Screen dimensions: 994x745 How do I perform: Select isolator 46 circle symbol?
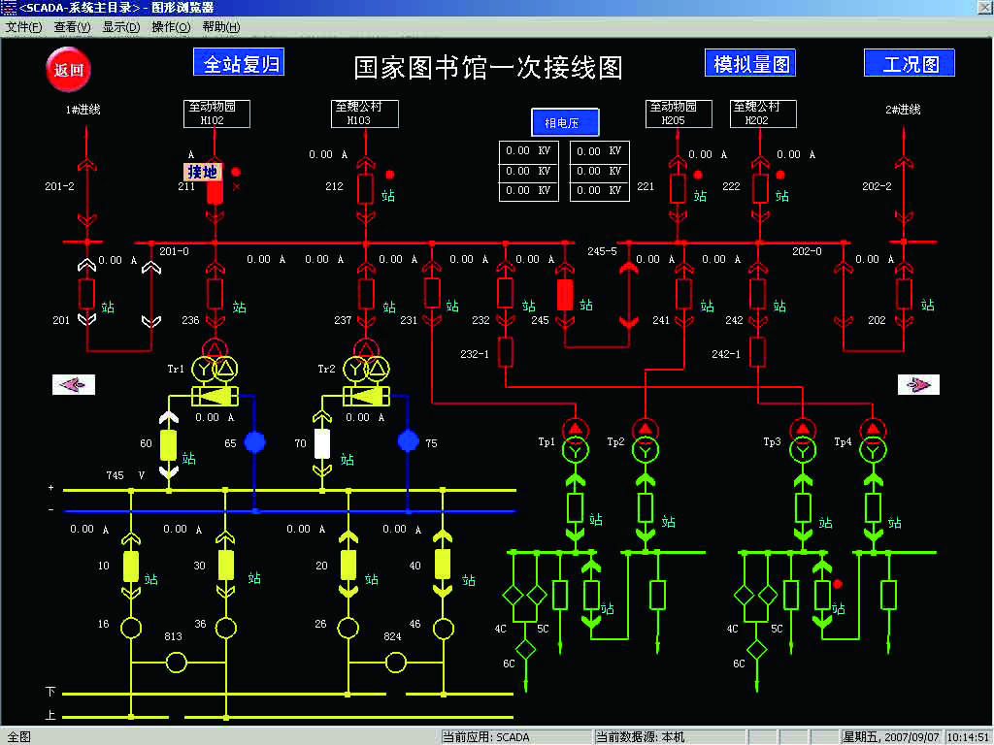pyautogui.click(x=443, y=629)
